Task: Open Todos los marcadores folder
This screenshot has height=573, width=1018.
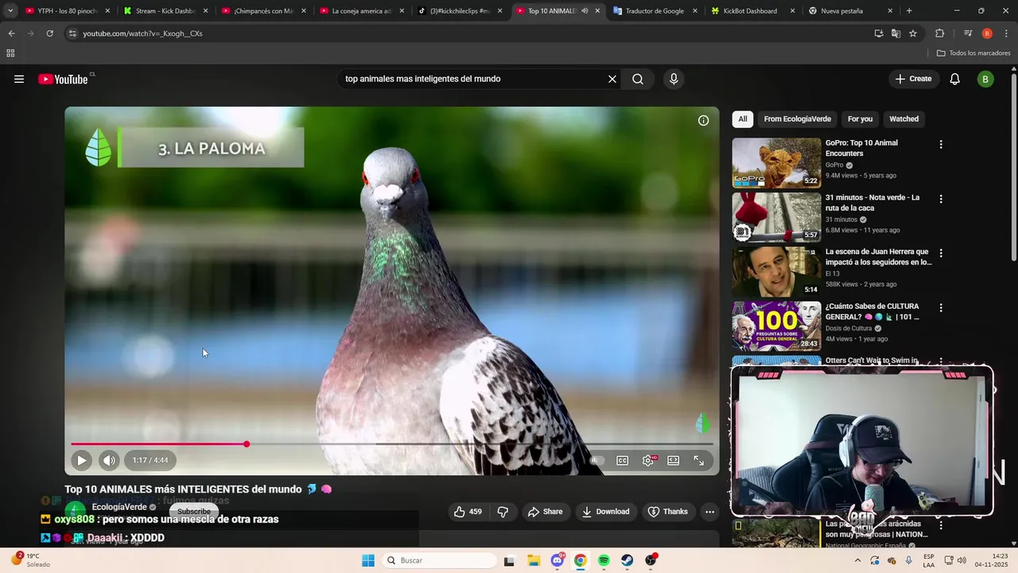Action: (x=973, y=53)
